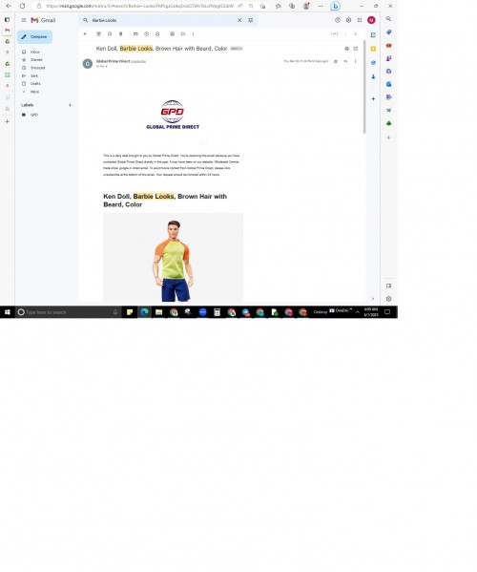477x572 pixels.
Task: Open Gmail settings gear
Action: pyautogui.click(x=348, y=20)
